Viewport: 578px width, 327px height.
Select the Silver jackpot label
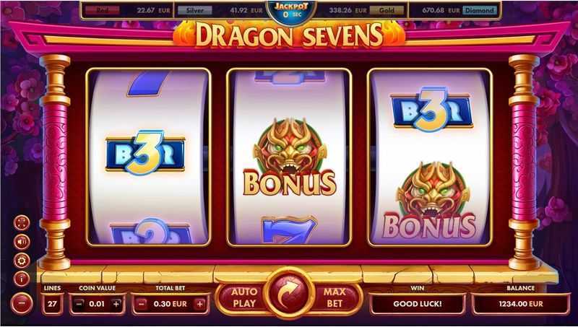(194, 10)
